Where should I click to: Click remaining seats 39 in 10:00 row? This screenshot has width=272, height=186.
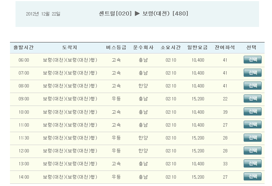225,112
